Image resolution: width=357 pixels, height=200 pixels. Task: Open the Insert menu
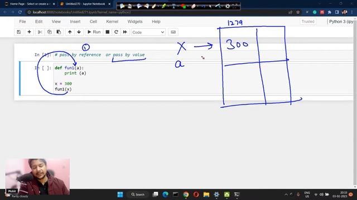point(75,22)
